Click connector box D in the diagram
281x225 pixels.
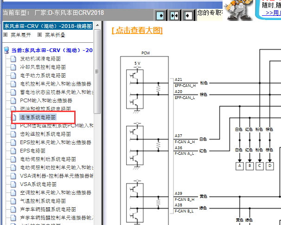tap(270, 166)
